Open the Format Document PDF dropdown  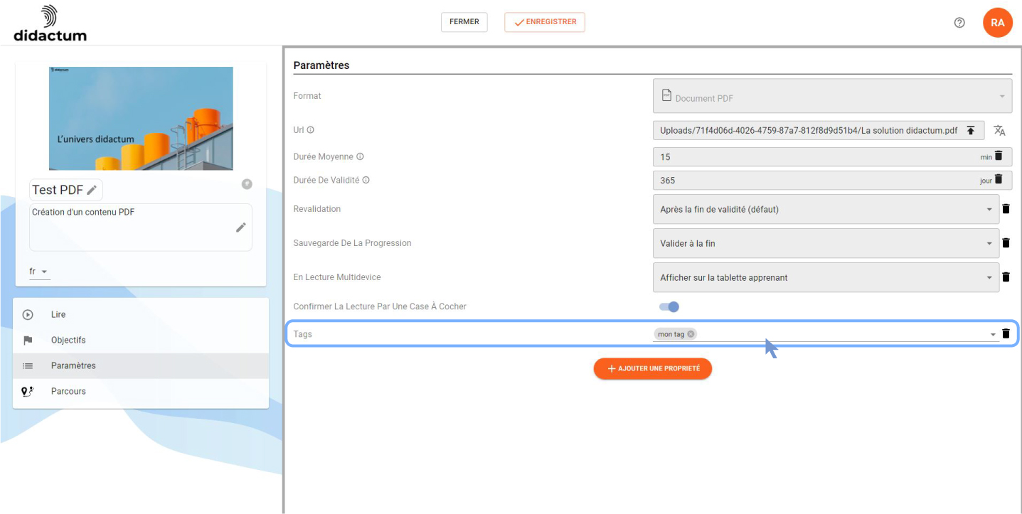(x=832, y=96)
